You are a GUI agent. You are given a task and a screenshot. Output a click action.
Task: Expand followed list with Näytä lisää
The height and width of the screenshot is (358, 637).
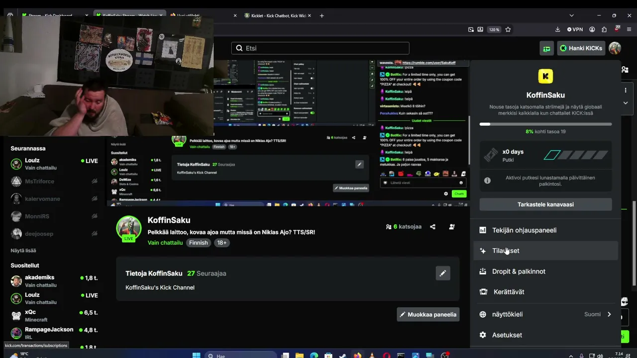[23, 251]
